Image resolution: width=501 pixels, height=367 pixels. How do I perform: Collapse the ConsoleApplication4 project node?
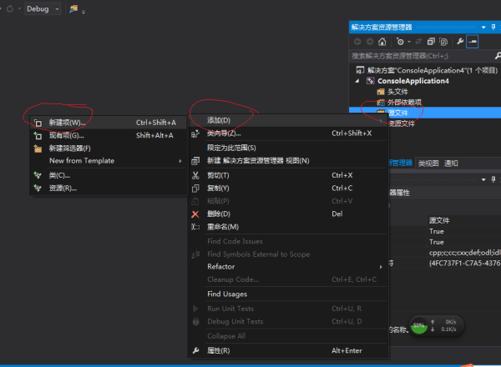click(357, 81)
